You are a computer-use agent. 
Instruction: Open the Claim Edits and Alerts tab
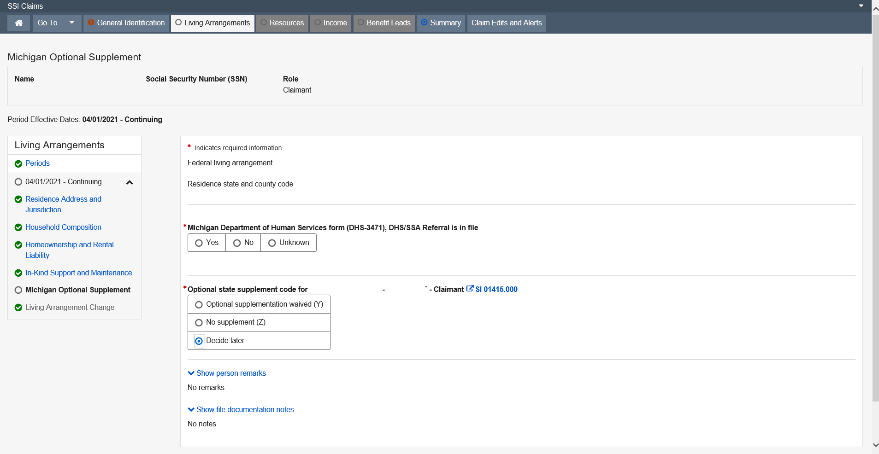click(506, 23)
